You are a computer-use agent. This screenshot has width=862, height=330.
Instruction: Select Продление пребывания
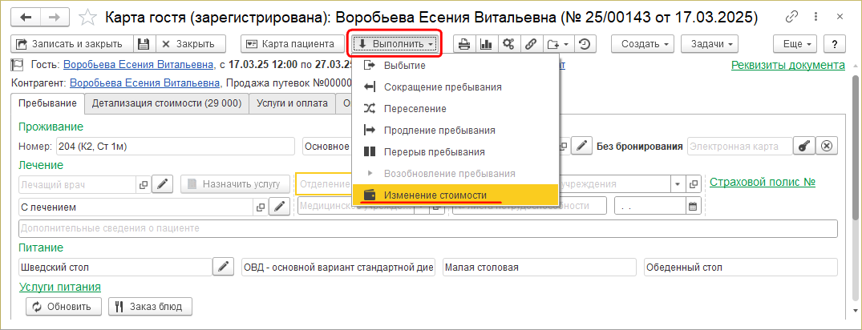pos(455,130)
